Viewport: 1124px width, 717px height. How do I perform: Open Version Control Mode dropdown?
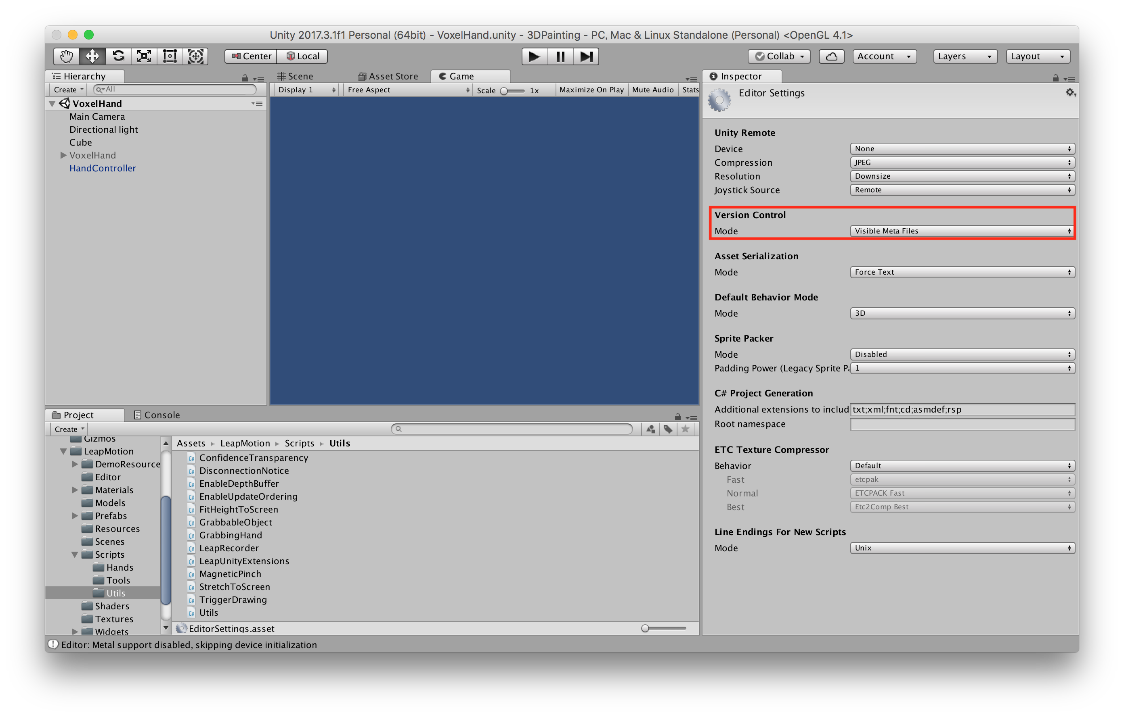pyautogui.click(x=963, y=231)
